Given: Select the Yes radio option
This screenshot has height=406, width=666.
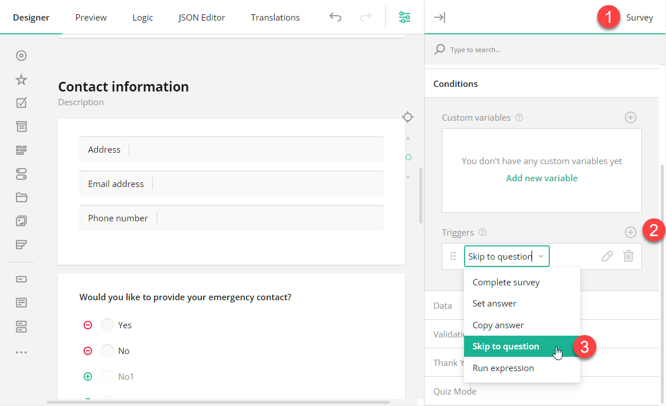Looking at the screenshot, I should point(107,325).
